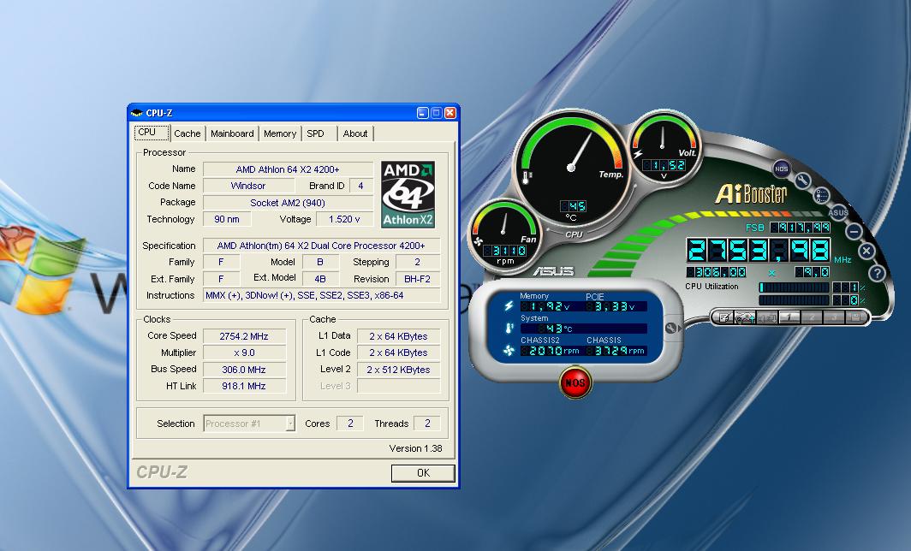Image resolution: width=911 pixels, height=551 pixels.
Task: Click the Level 2 cache 2 x 512 KBytes
Action: (x=399, y=370)
